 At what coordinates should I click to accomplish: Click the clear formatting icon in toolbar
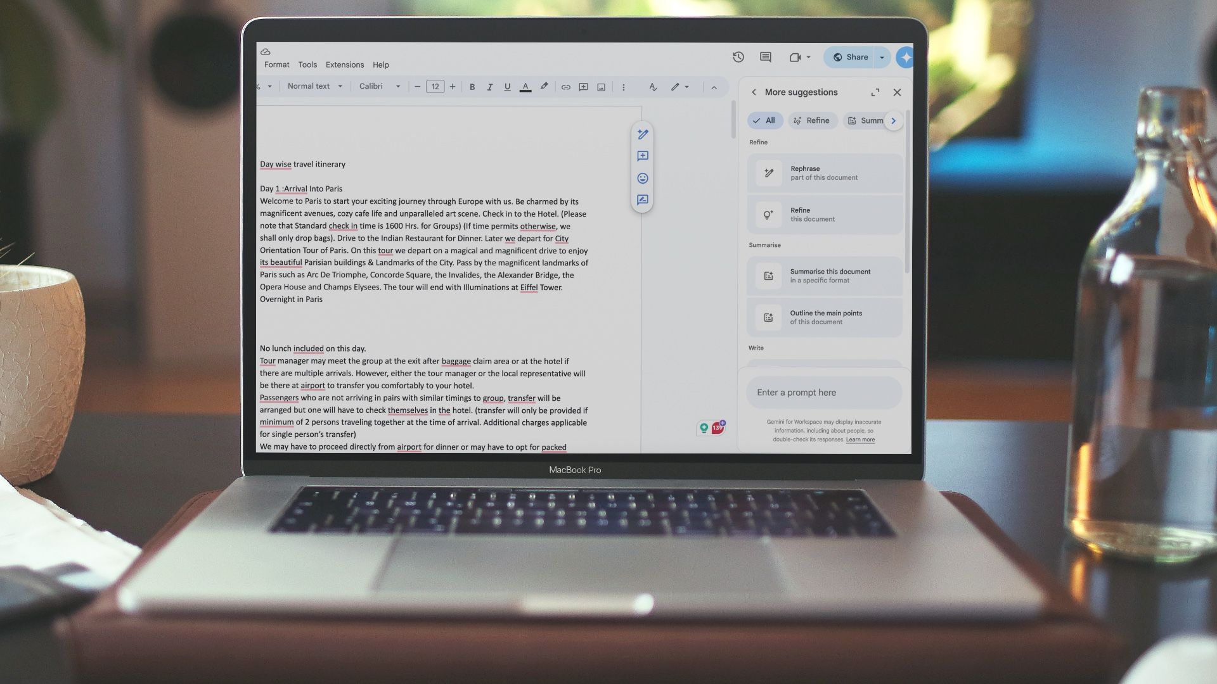652,87
